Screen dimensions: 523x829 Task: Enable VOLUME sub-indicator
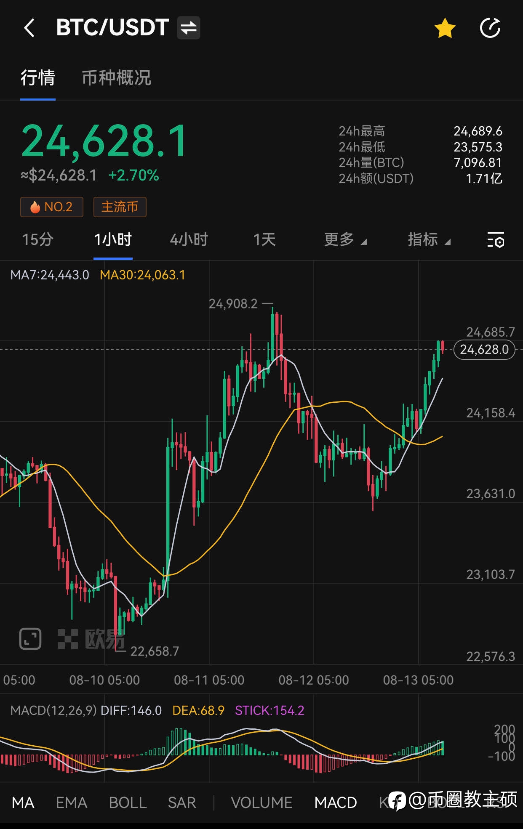[x=261, y=803]
